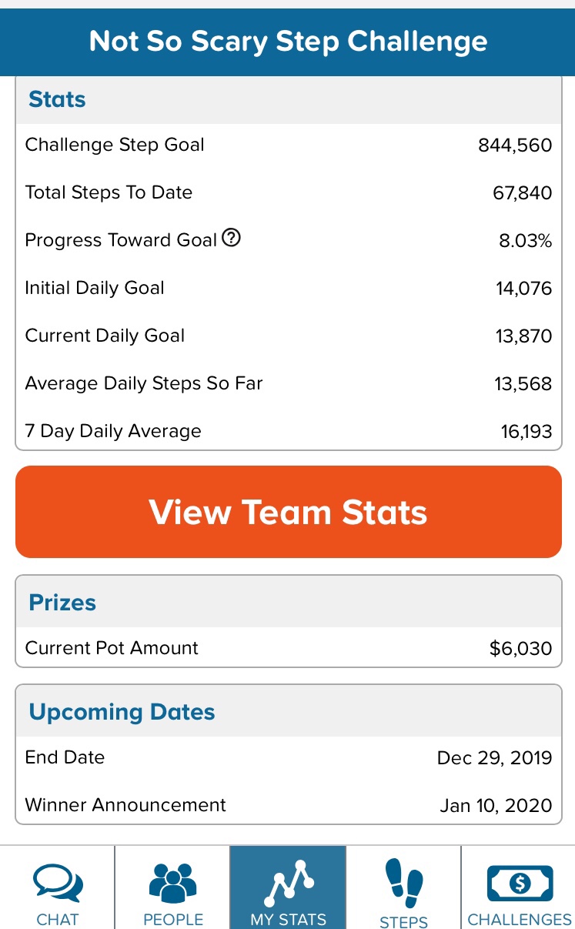Tap the Challenges dollar bill icon
Viewport: 575px width, 929px height.
(x=520, y=883)
